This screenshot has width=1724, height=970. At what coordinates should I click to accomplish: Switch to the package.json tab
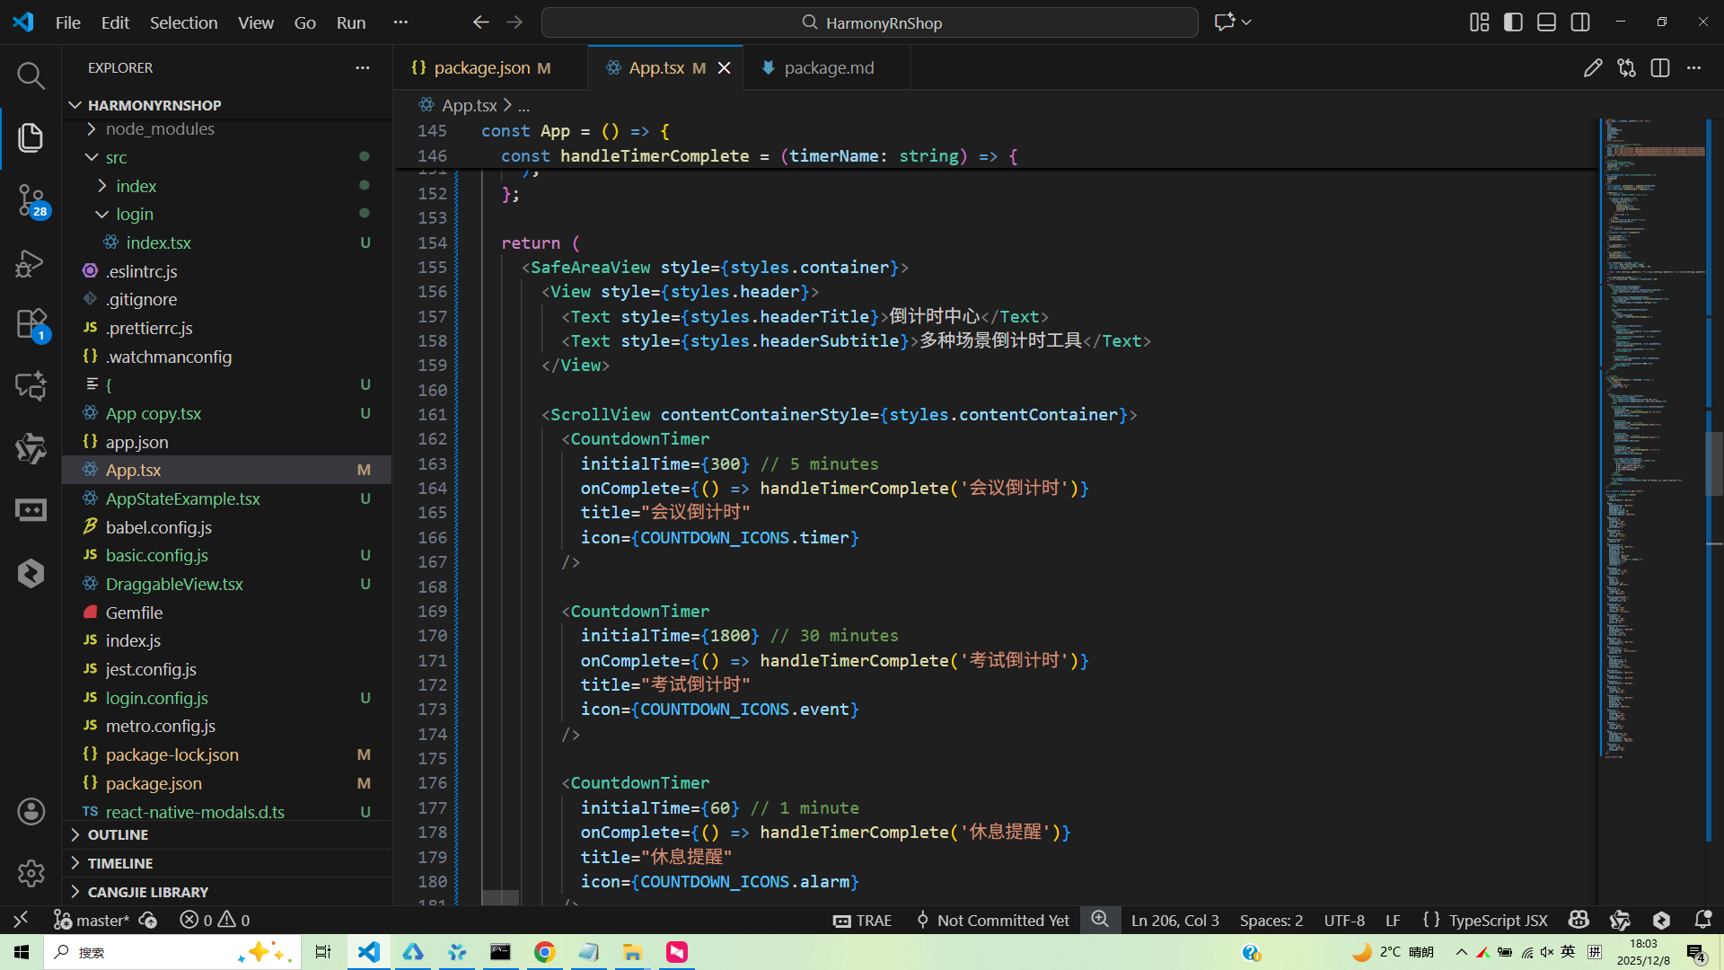[481, 68]
